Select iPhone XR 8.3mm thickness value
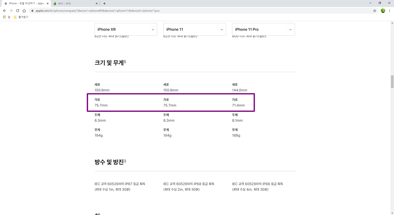The width and height of the screenshot is (394, 215). [100, 120]
